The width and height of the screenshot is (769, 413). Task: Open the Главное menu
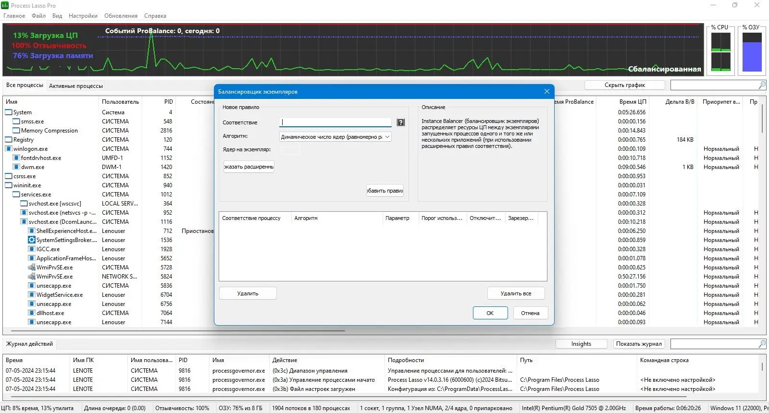(14, 16)
